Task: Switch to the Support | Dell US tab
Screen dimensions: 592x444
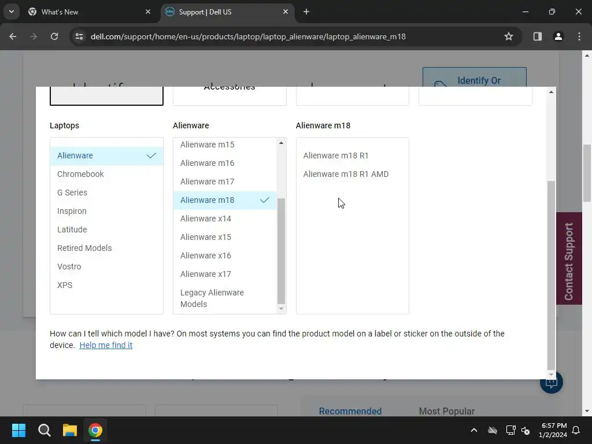Action: point(227,12)
